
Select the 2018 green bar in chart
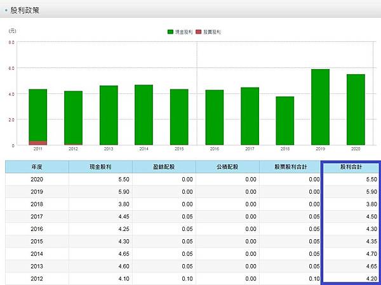(285, 121)
